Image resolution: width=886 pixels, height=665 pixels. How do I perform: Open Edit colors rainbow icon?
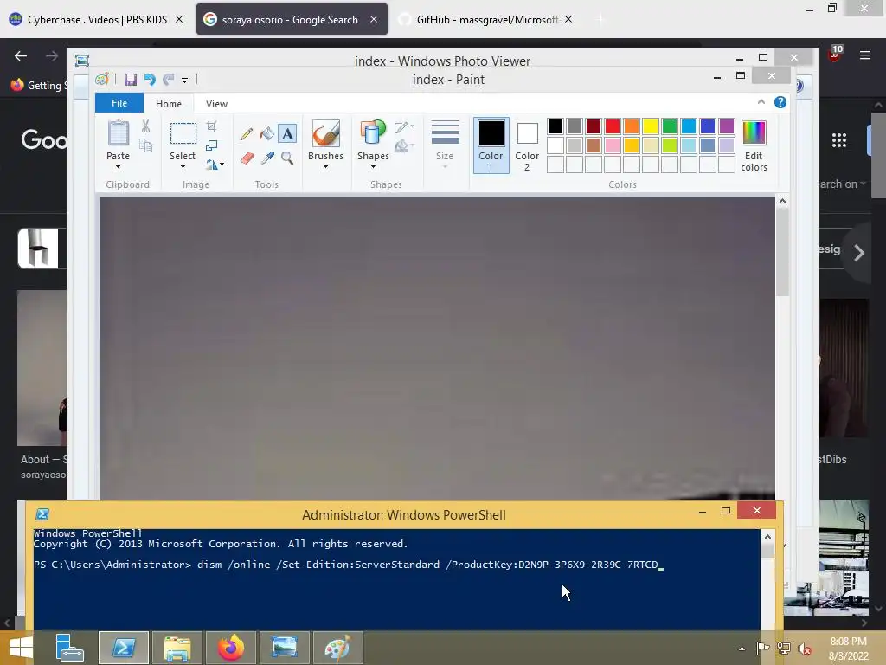point(754,133)
